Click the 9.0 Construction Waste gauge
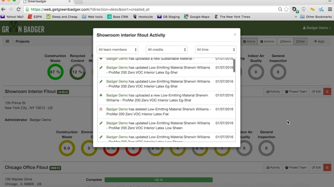 (x=67, y=148)
